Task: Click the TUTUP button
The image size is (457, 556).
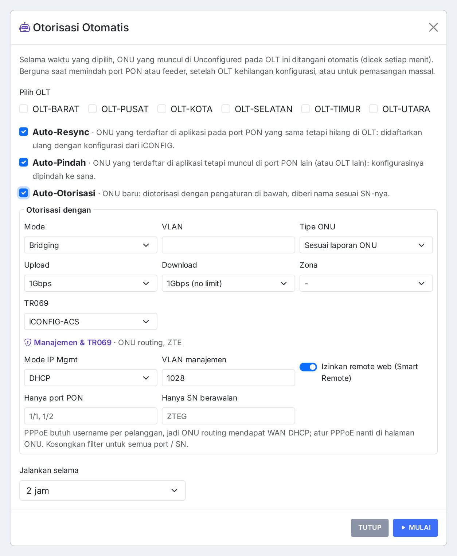Action: (370, 528)
